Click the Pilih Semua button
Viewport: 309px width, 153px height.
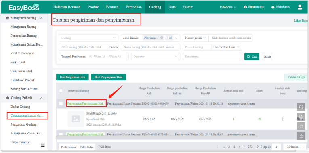(68, 147)
